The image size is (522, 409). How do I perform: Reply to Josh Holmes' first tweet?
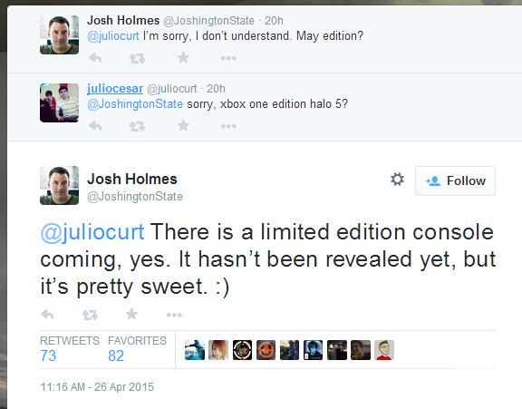point(95,58)
